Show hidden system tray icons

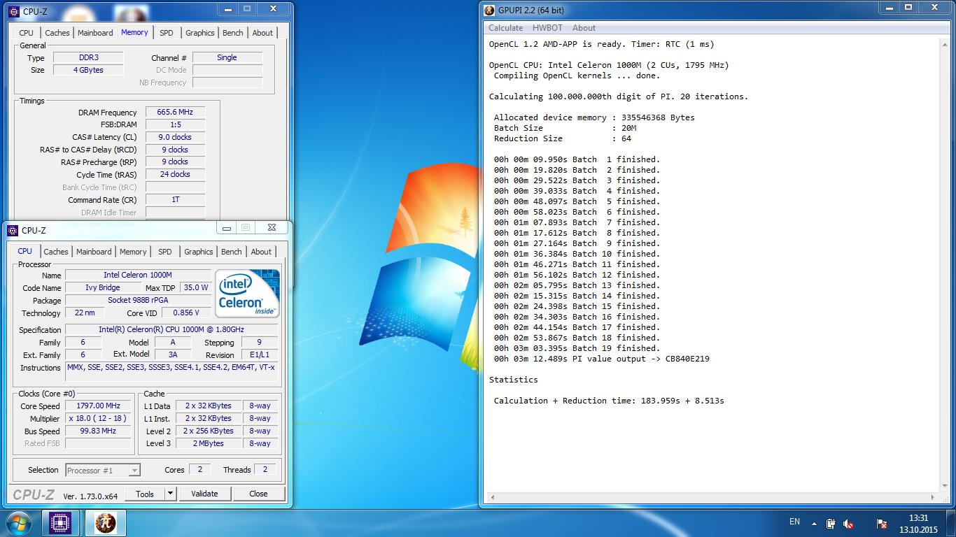click(814, 523)
